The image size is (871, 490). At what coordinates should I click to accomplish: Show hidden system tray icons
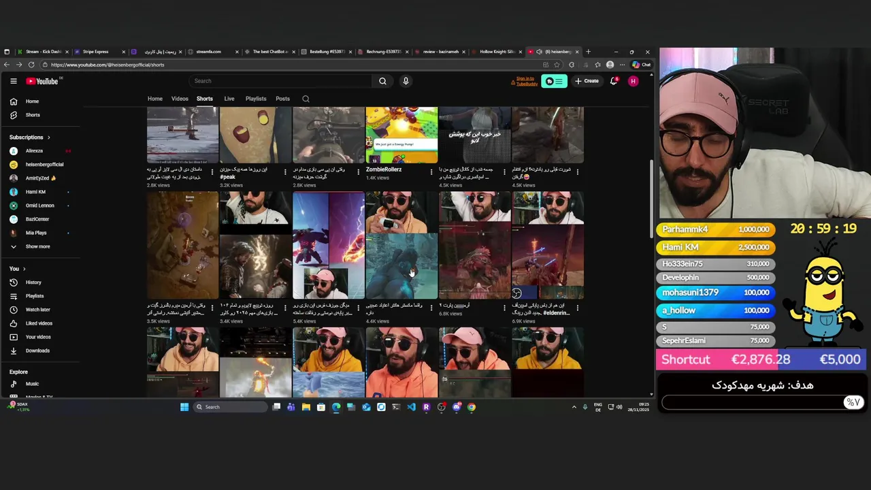pyautogui.click(x=574, y=407)
